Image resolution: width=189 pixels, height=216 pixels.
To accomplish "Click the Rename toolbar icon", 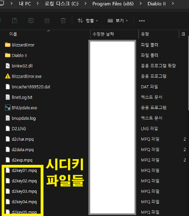I will tap(31, 21).
